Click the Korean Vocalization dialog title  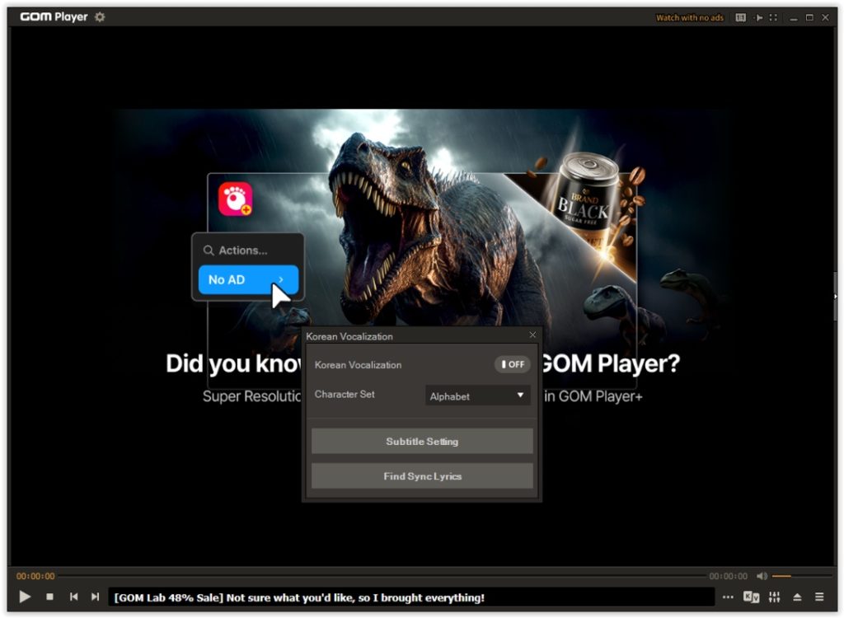349,336
